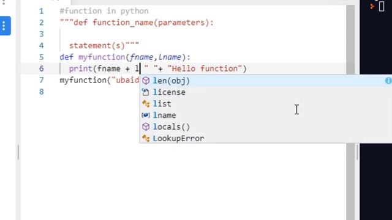Click the console prompt arrow icon
The image size is (392, 220).
point(372,6)
